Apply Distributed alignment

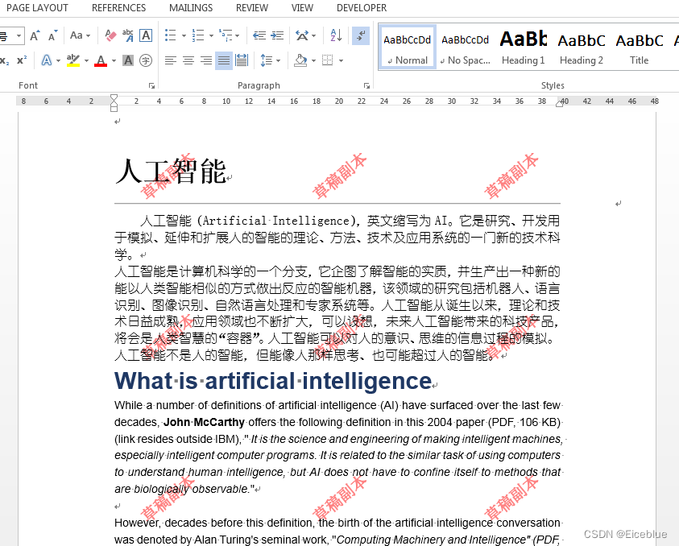[241, 60]
